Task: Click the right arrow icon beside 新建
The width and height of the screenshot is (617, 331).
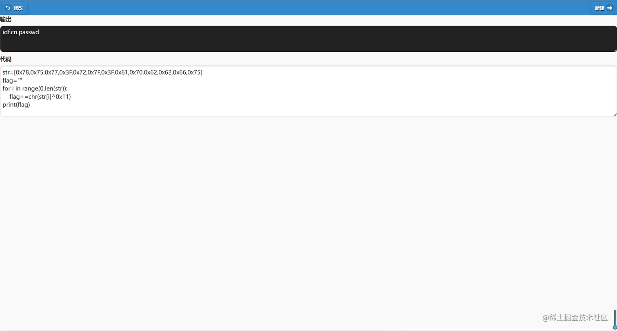Action: tap(610, 8)
